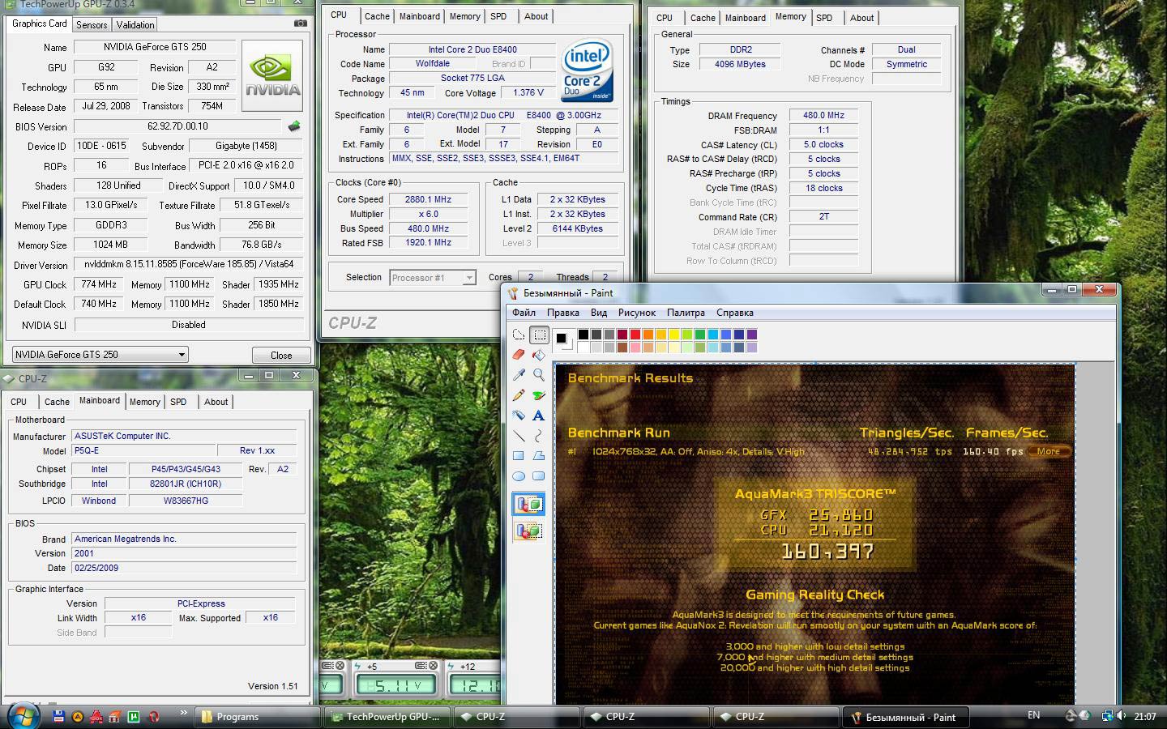1167x729 pixels.
Task: Choose the Ellipse shape tool
Action: (x=519, y=476)
